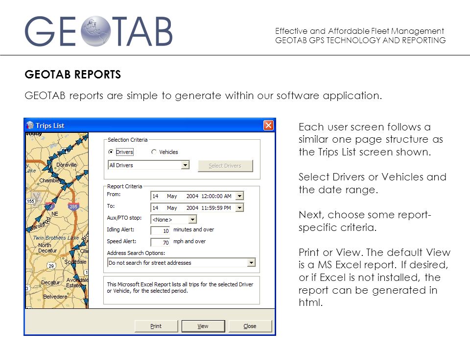Click the GEOTAB globe logo

tap(96, 31)
